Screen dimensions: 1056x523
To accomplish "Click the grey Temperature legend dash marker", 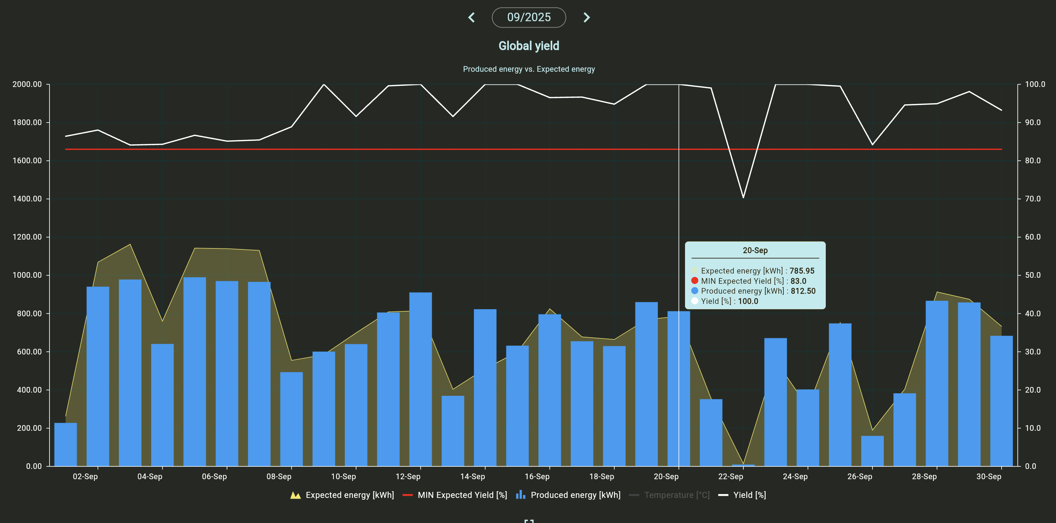I will pos(634,495).
